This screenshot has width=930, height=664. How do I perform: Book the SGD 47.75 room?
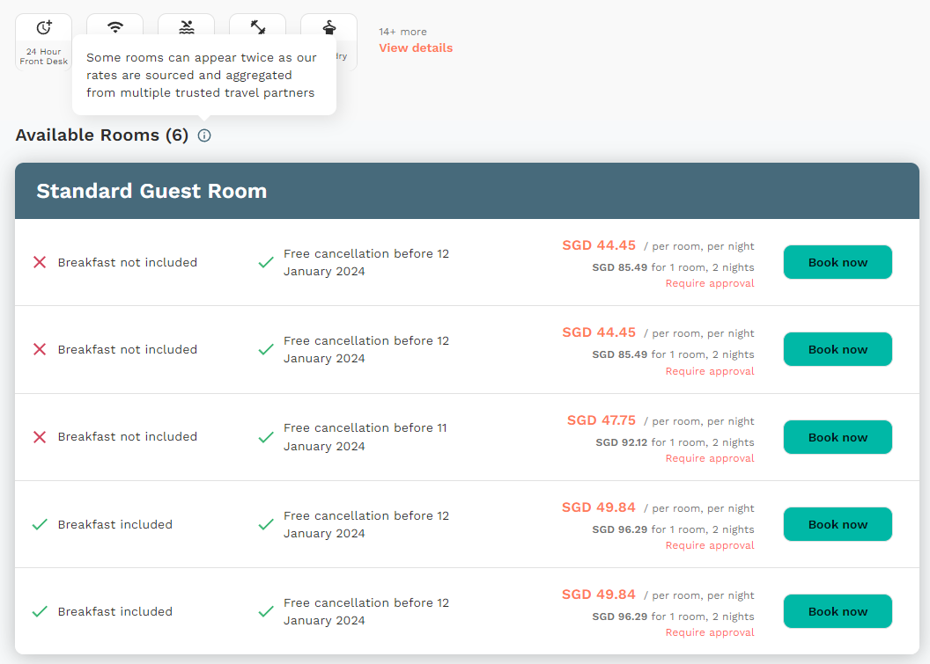(838, 437)
